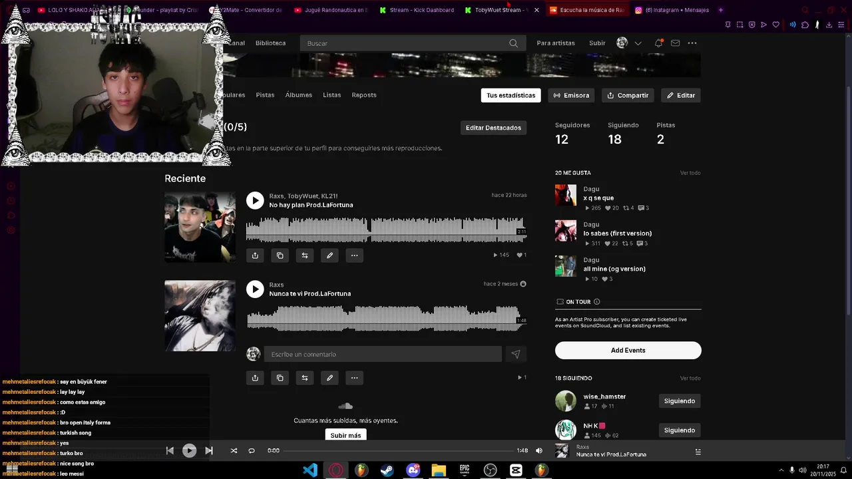
Task: Toggle repeat in the bottom player
Action: tap(252, 450)
